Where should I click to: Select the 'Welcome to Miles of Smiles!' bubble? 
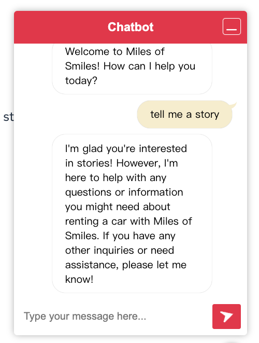tap(132, 68)
